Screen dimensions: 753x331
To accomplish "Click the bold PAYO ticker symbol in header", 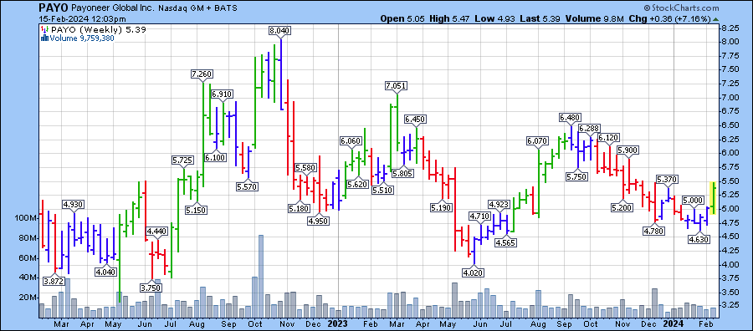I will click(x=54, y=8).
